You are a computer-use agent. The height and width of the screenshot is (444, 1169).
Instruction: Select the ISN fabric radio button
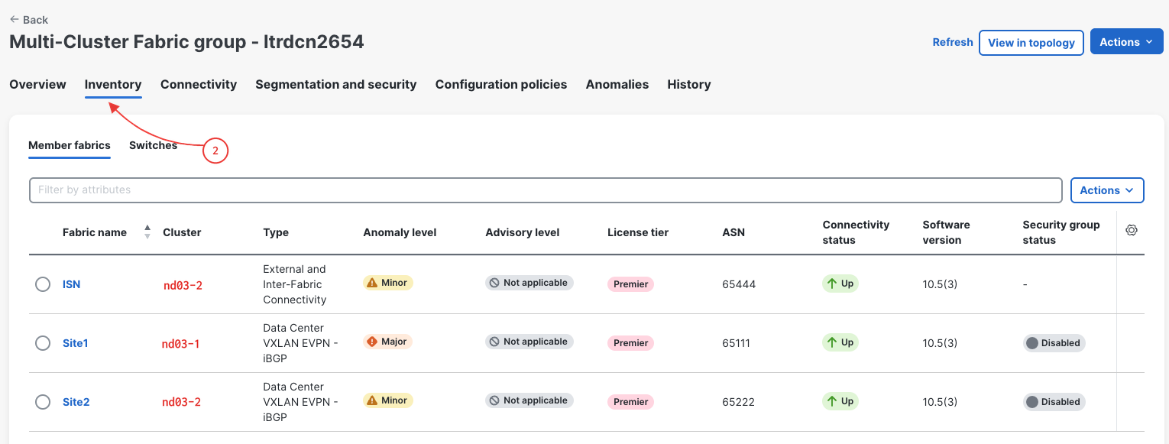[x=43, y=284]
